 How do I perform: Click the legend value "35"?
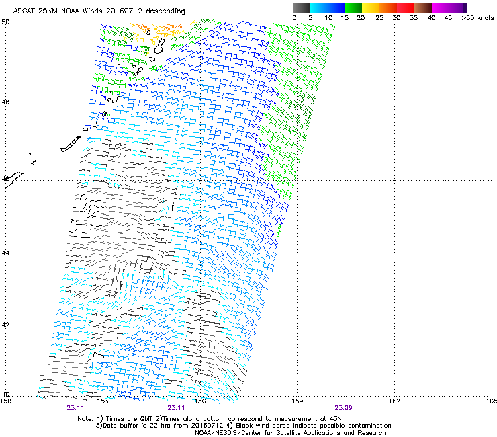414,17
